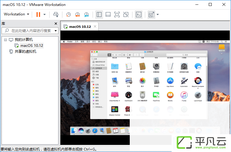Screen dimensions: 231x152
Task: Switch Finder to Cover Flow view
Action: pos(120,55)
